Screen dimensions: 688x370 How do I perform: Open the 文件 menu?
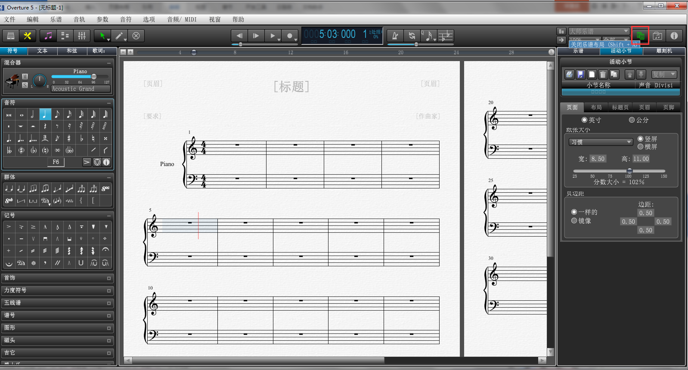tap(9, 19)
